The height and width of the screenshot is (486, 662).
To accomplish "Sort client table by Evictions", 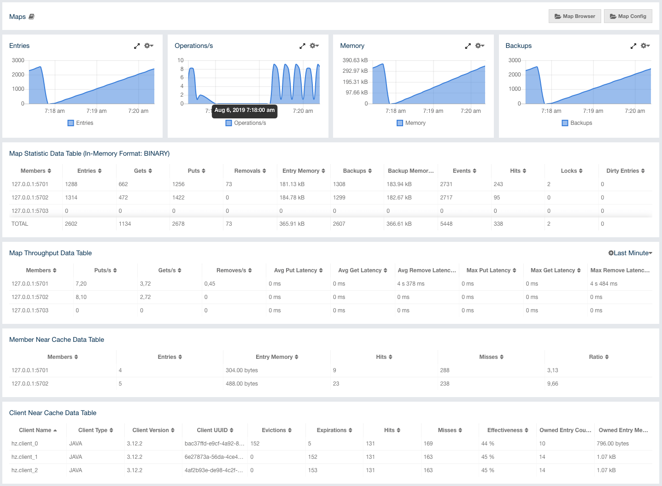I will pos(276,430).
